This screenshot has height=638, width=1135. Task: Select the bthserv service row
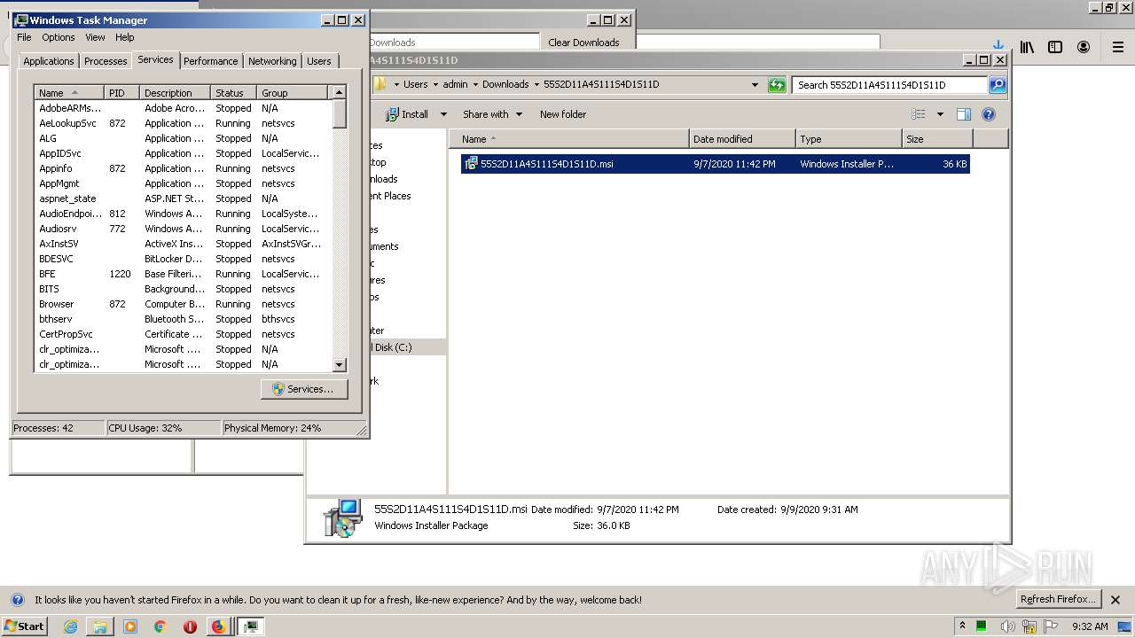(184, 319)
